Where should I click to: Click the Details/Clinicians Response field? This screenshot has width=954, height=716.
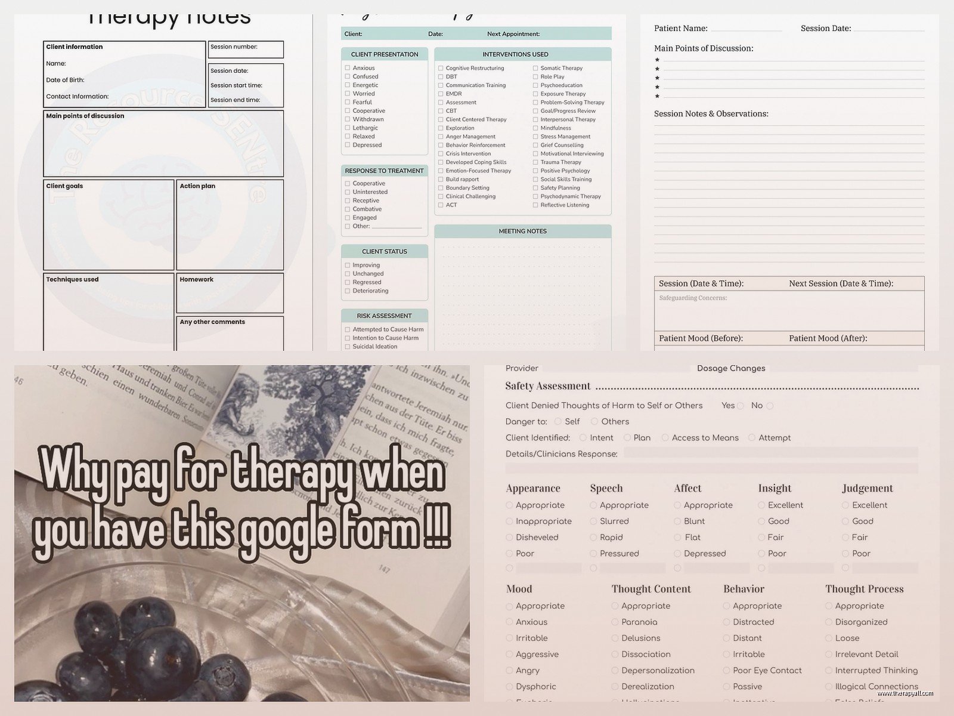[771, 453]
